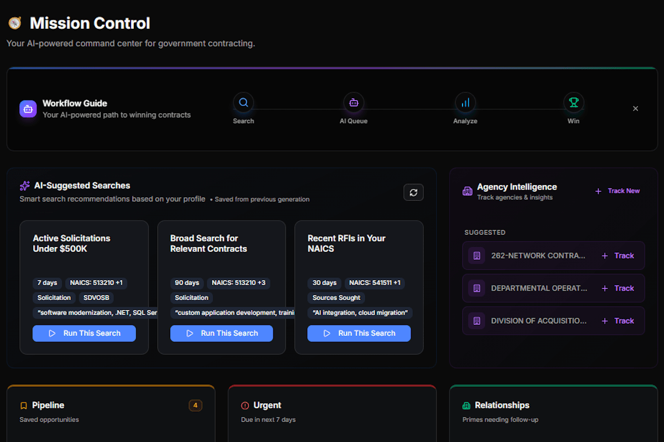Click the Win trophy icon
The width and height of the screenshot is (664, 442).
(x=573, y=102)
